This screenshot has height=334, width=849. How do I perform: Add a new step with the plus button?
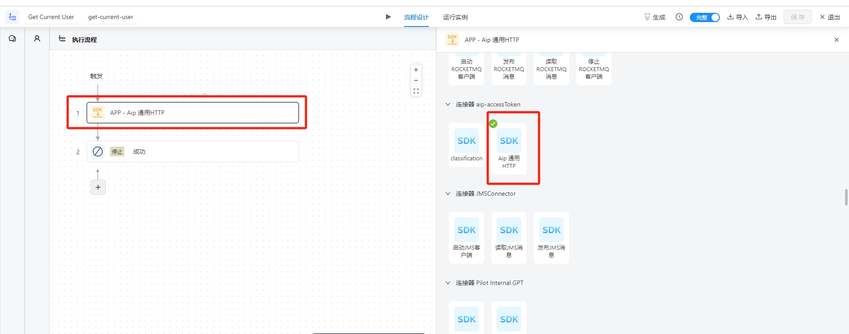point(98,187)
